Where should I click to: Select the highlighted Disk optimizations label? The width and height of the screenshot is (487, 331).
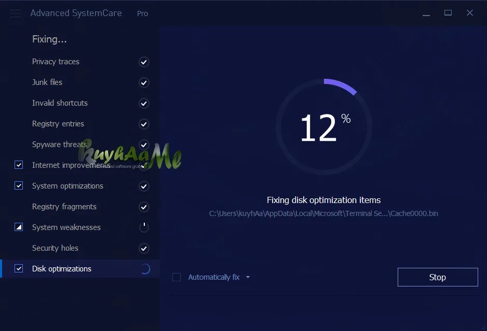(x=62, y=269)
